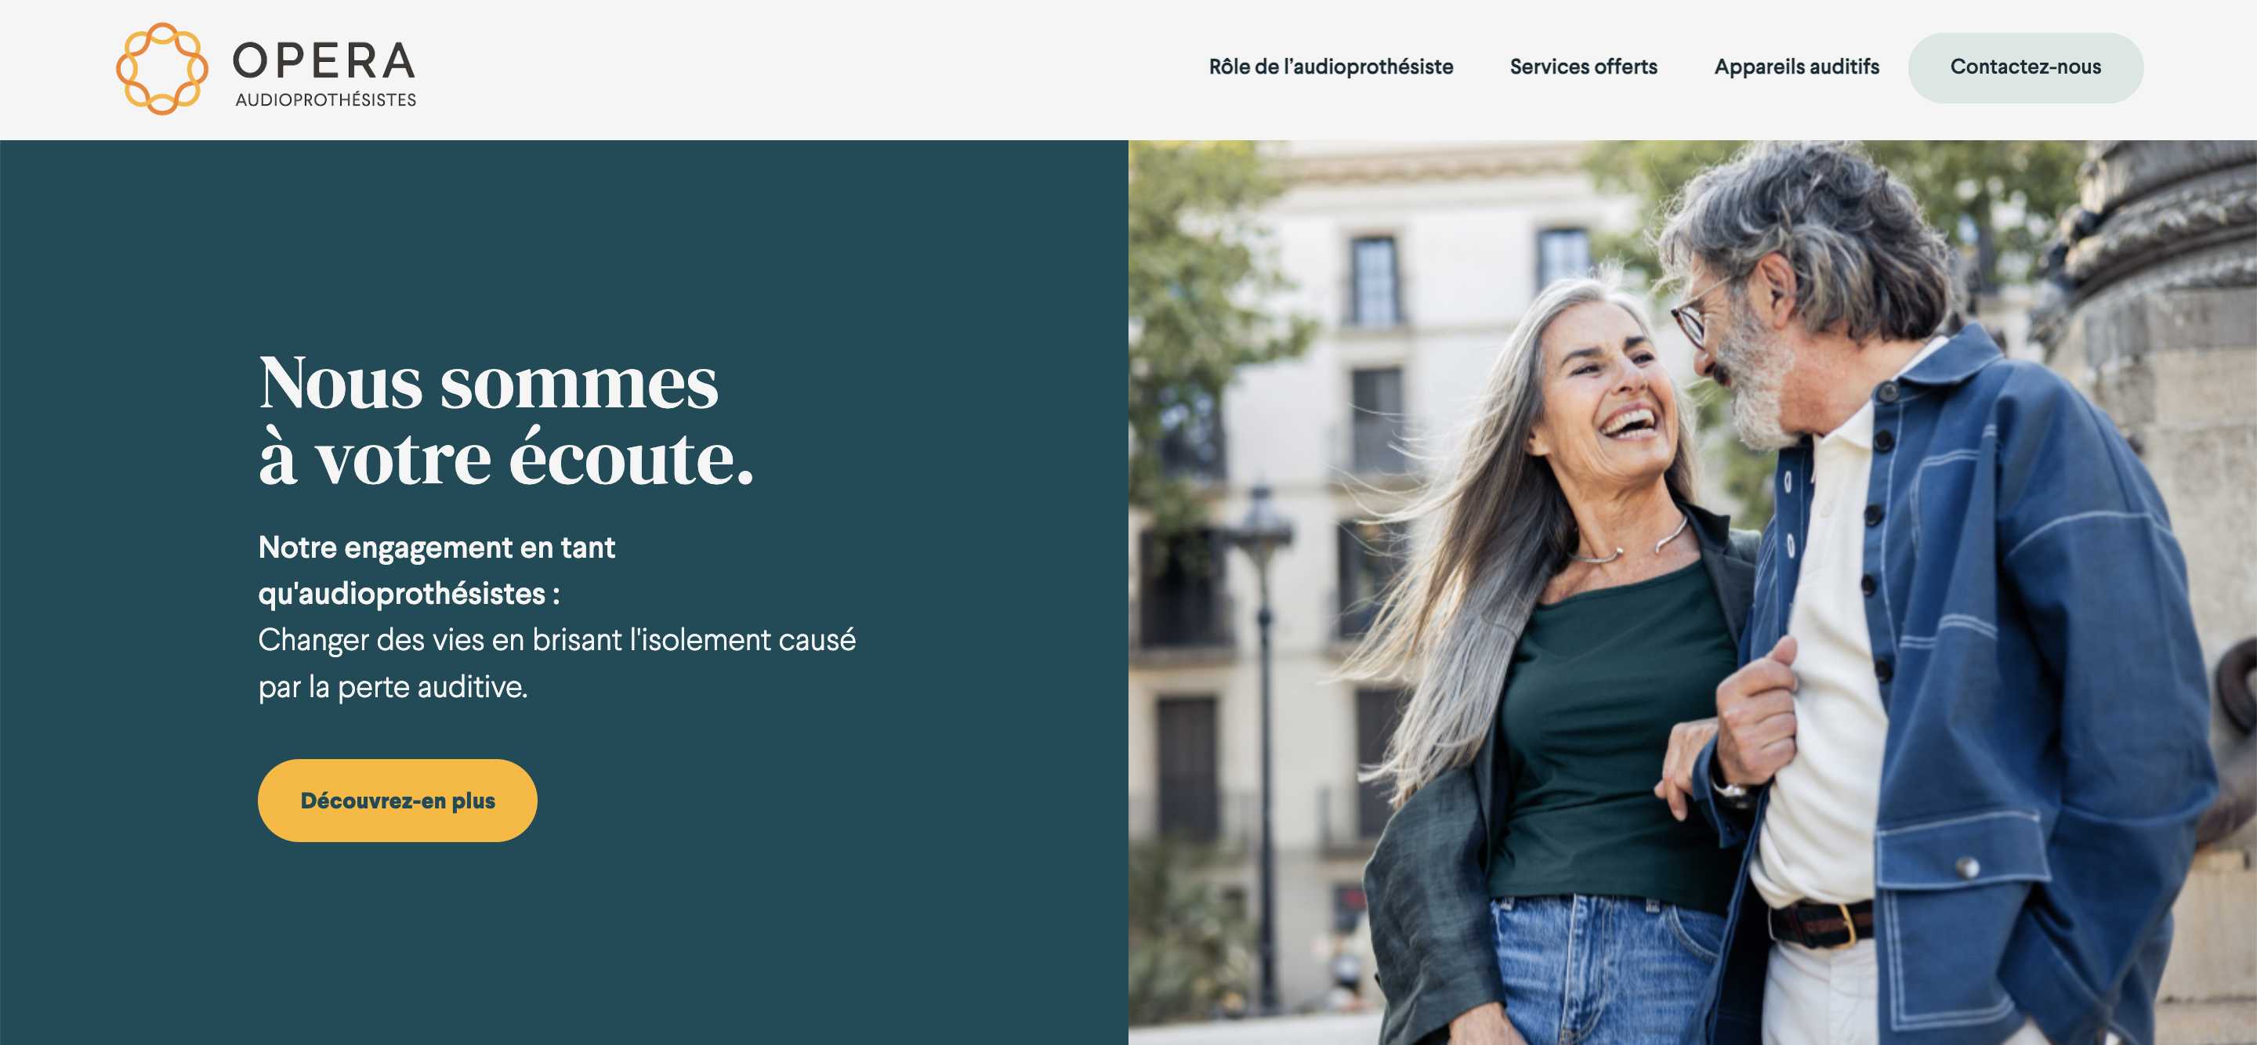This screenshot has height=1045, width=2257.
Task: Click the street lamp in the photo
Action: pyautogui.click(x=1263, y=744)
